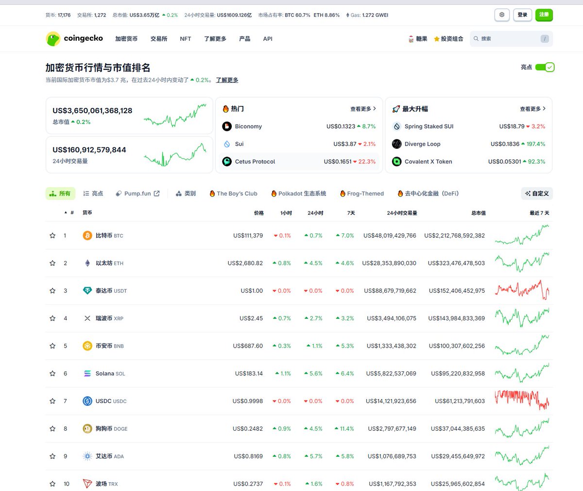The height and width of the screenshot is (491, 583).
Task: Click the Sui droplet icon
Action: pyautogui.click(x=227, y=144)
